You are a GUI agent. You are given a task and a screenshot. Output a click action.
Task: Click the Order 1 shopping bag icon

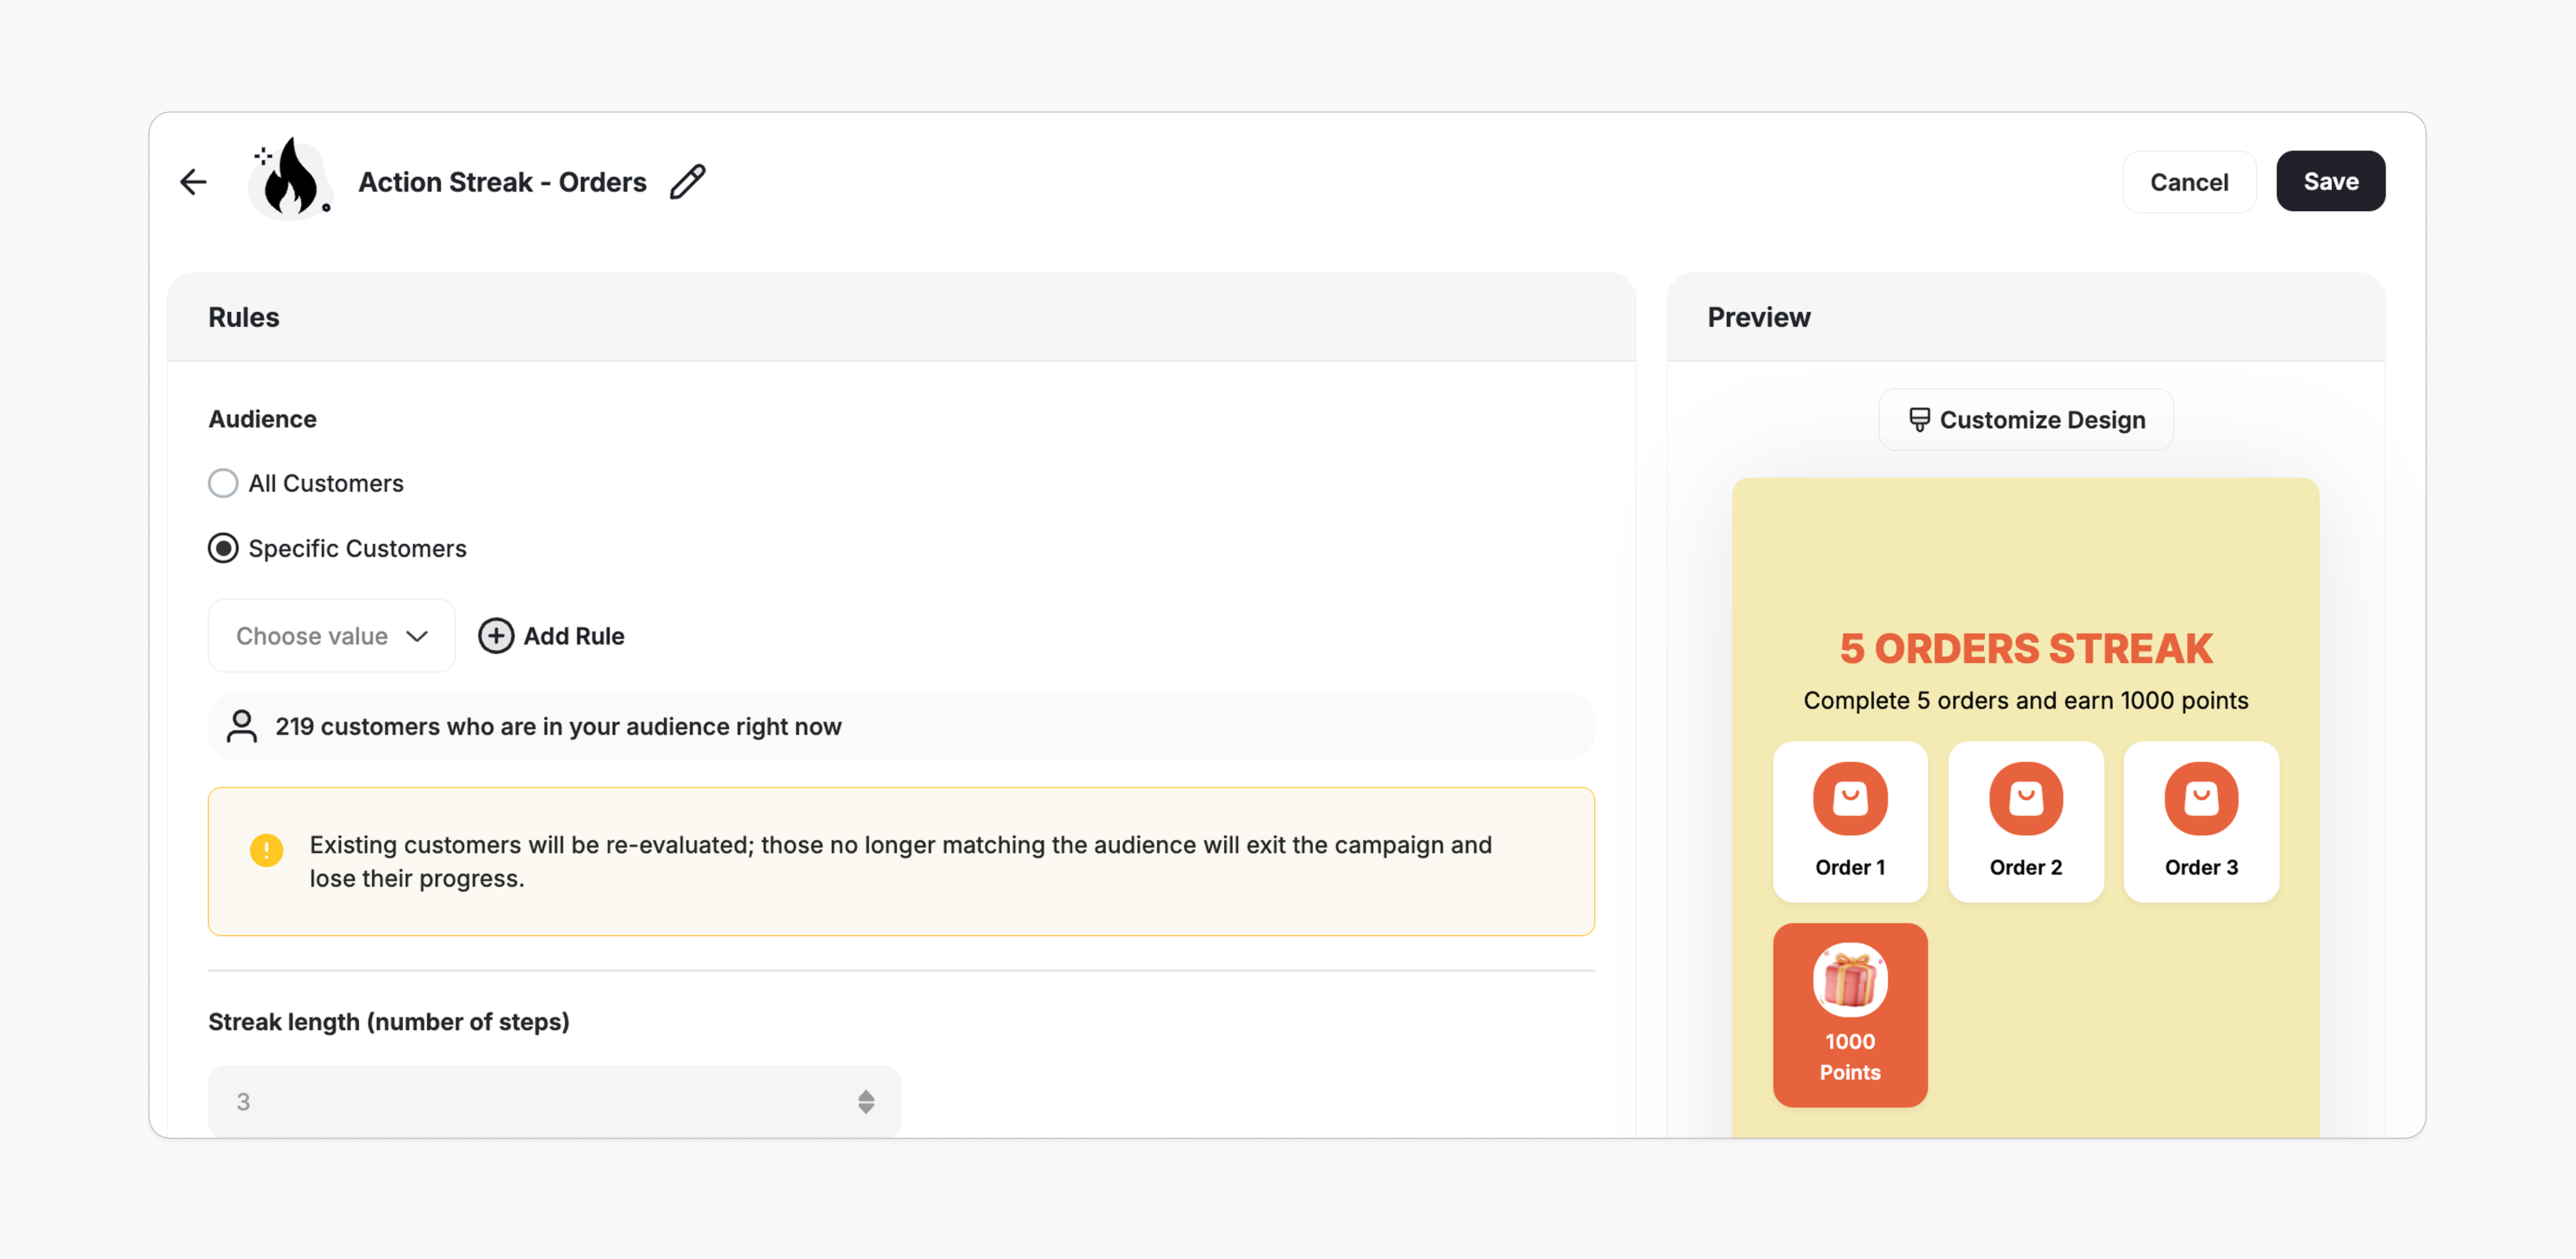pos(1850,798)
